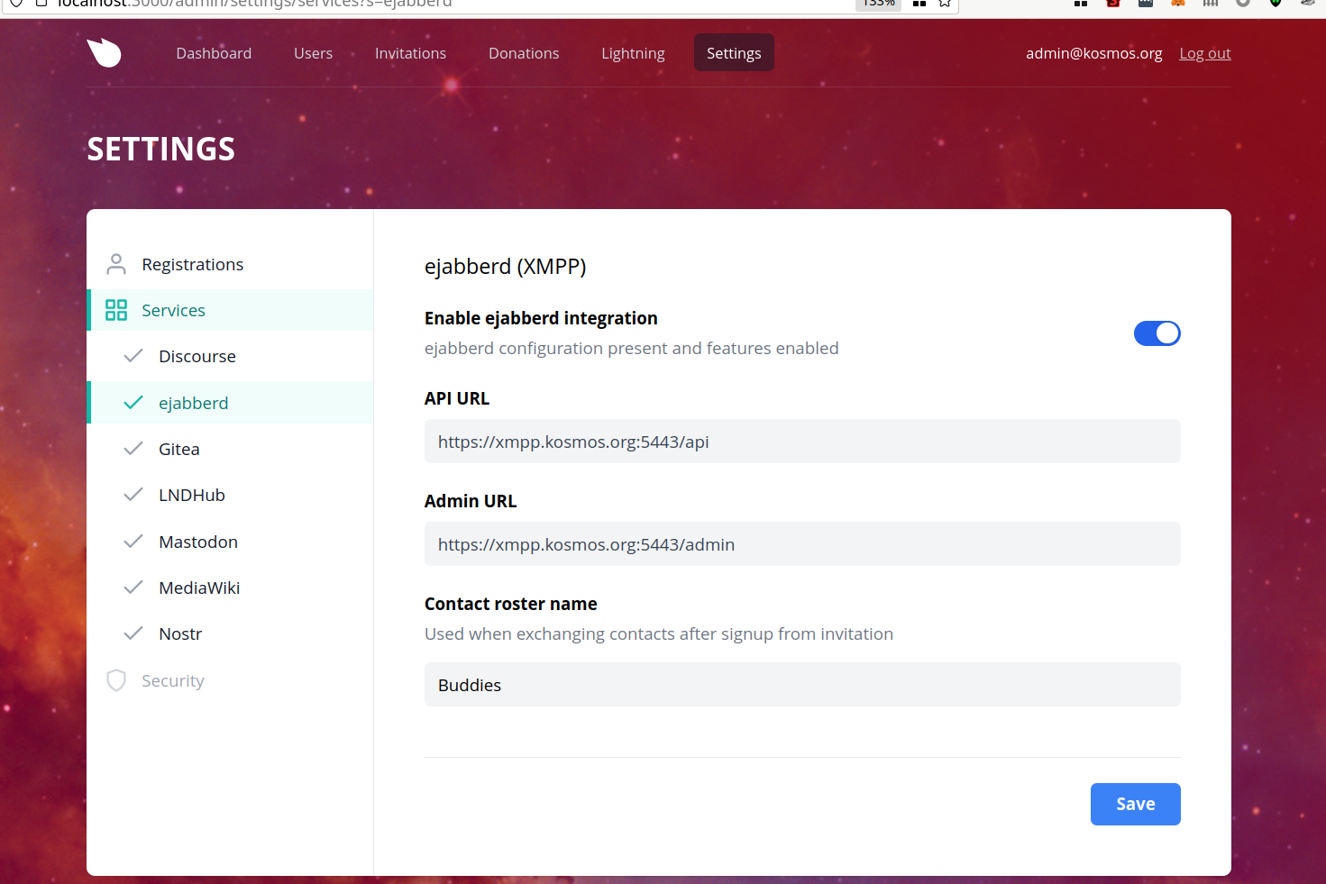This screenshot has height=884, width=1326.
Task: Click the checkmark icon beside Discourse
Action: 133,356
